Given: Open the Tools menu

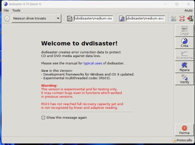Looking at the screenshot, I should click(16, 11).
